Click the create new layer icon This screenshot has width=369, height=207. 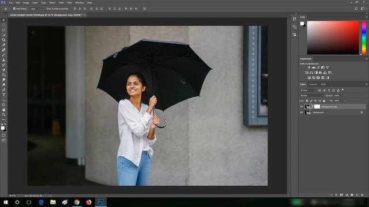click(357, 195)
